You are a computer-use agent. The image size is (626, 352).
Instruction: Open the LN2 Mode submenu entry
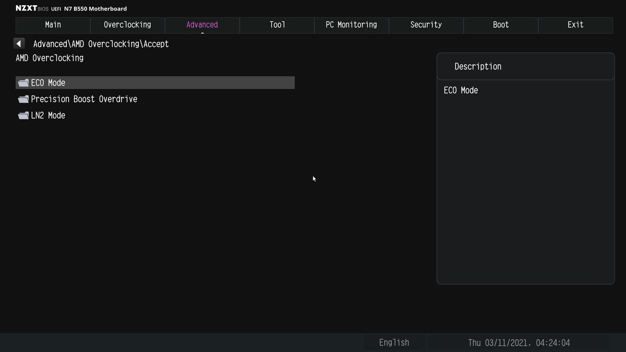tap(155, 115)
